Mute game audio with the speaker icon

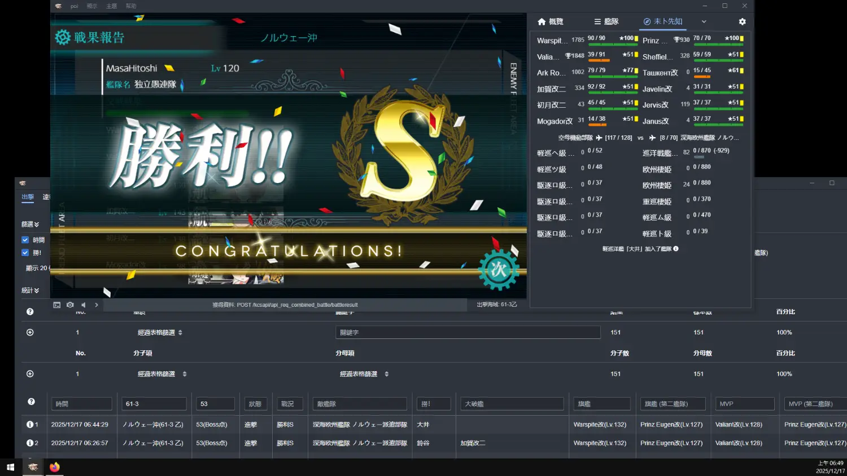[x=84, y=305]
